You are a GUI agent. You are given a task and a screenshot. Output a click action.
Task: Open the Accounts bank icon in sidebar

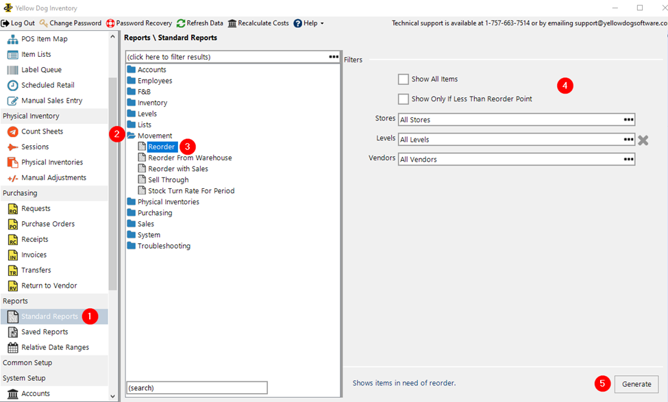13,394
